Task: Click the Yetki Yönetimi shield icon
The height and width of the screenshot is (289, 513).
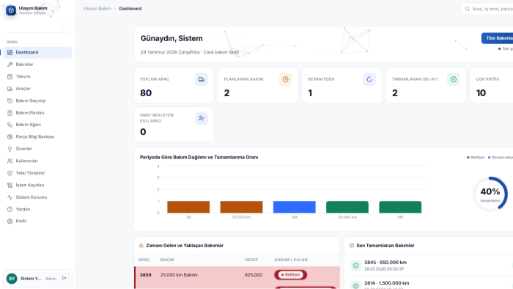Action: pyautogui.click(x=10, y=173)
